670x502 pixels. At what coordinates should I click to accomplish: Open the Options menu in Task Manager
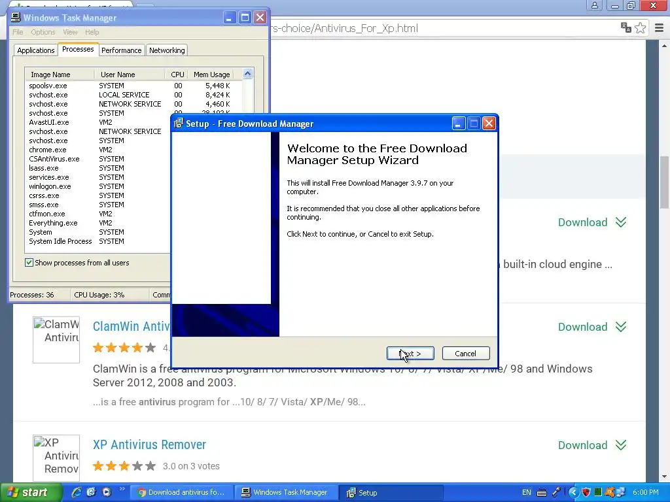(x=43, y=32)
